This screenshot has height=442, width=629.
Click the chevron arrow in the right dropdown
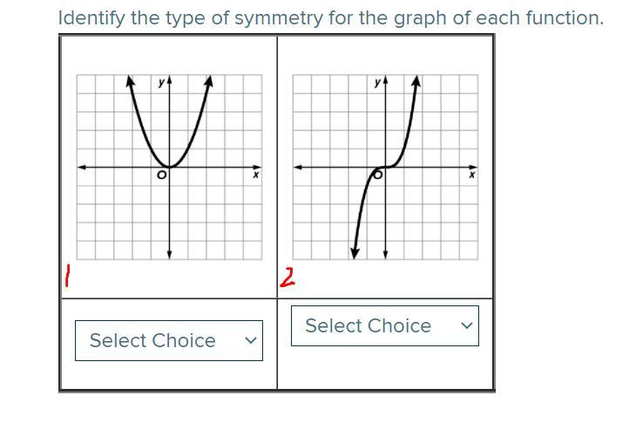(x=467, y=325)
